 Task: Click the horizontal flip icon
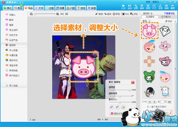click(112, 107)
